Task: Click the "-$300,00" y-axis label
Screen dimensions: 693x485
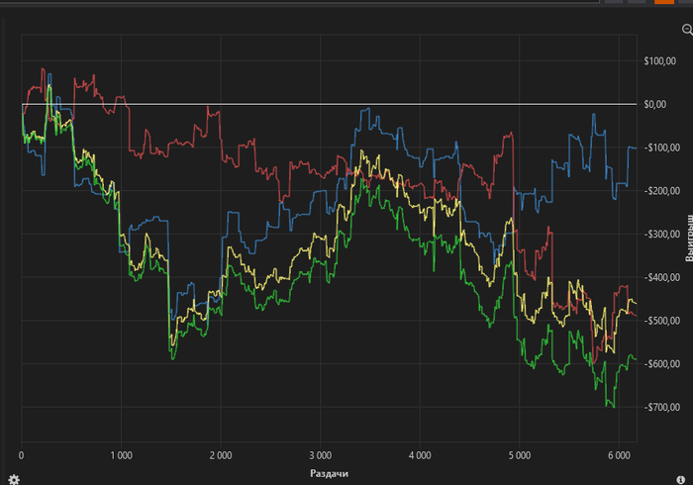Action: coord(662,235)
